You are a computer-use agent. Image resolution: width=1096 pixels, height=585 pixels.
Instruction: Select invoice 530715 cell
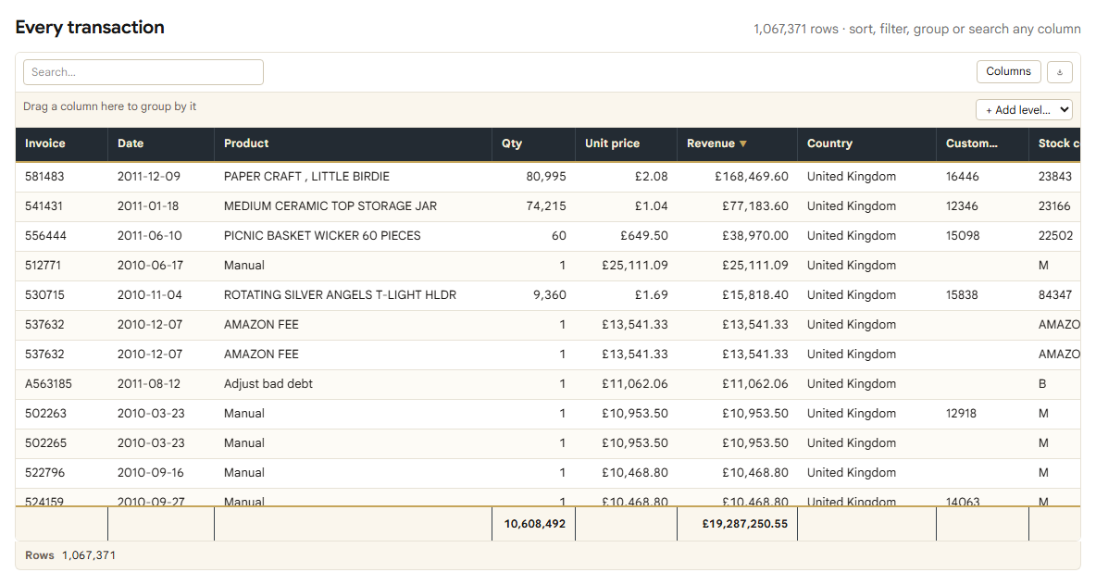(61, 295)
